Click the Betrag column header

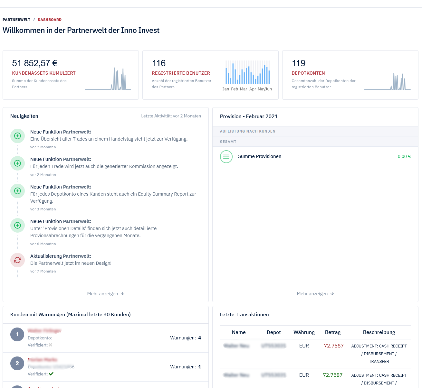pyautogui.click(x=333, y=332)
